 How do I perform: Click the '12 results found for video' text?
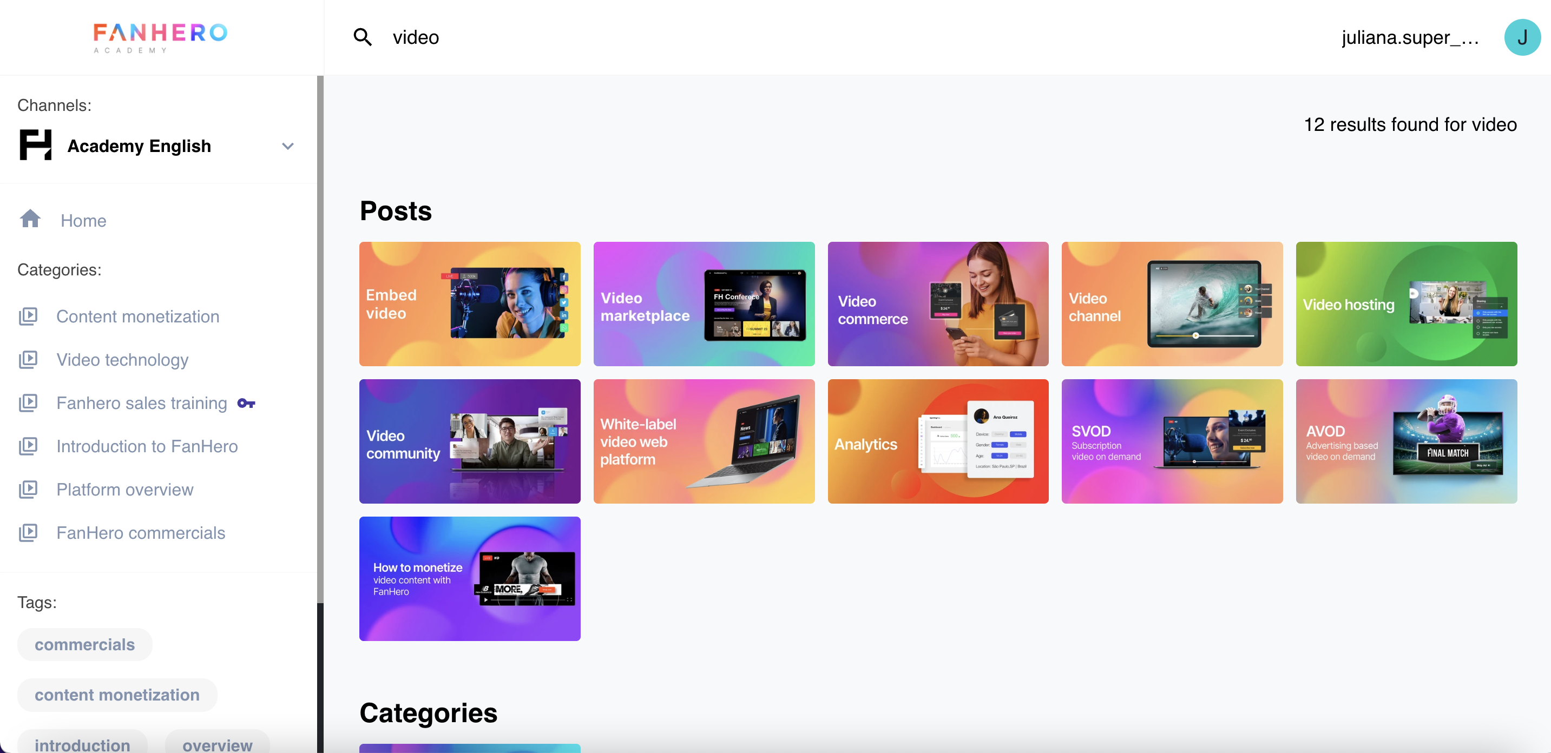click(1410, 124)
